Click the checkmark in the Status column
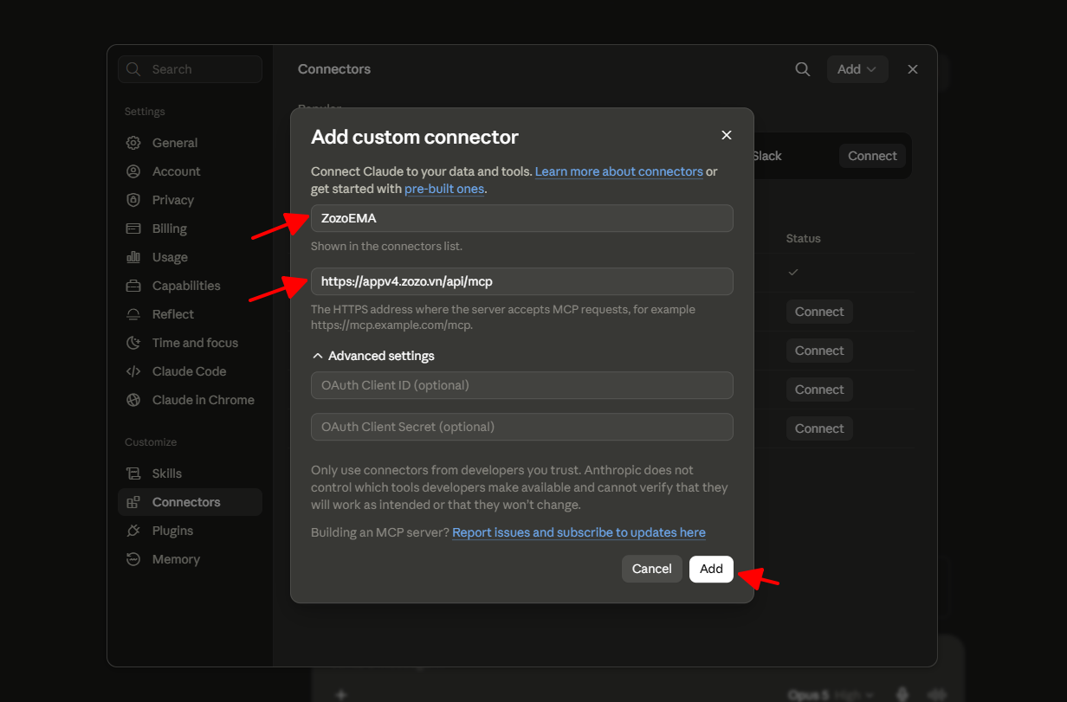 pos(792,272)
